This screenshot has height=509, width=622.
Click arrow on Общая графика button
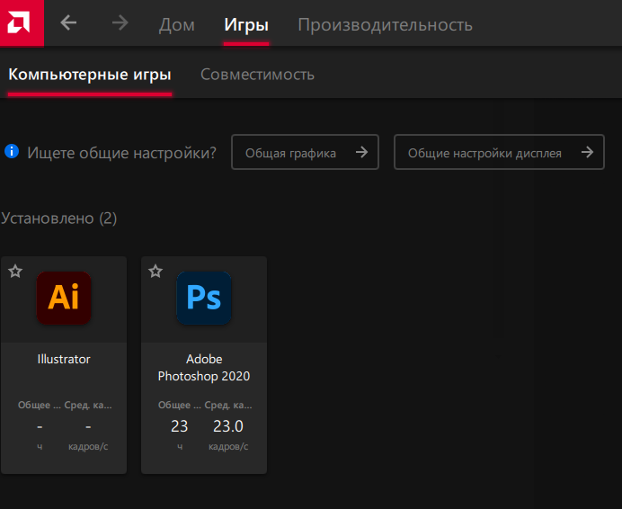coord(361,153)
